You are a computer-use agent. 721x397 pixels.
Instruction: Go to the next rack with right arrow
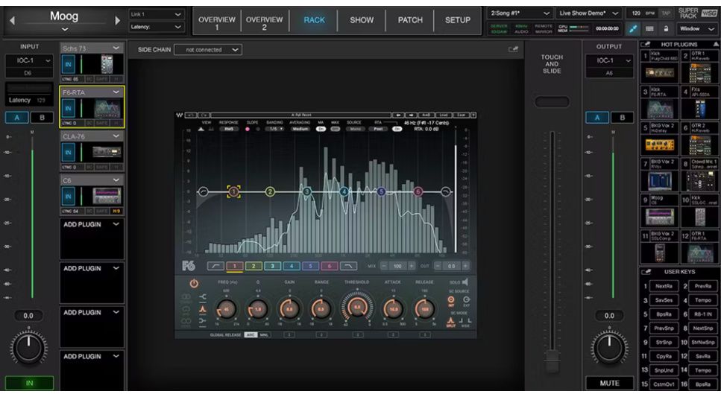tap(117, 20)
